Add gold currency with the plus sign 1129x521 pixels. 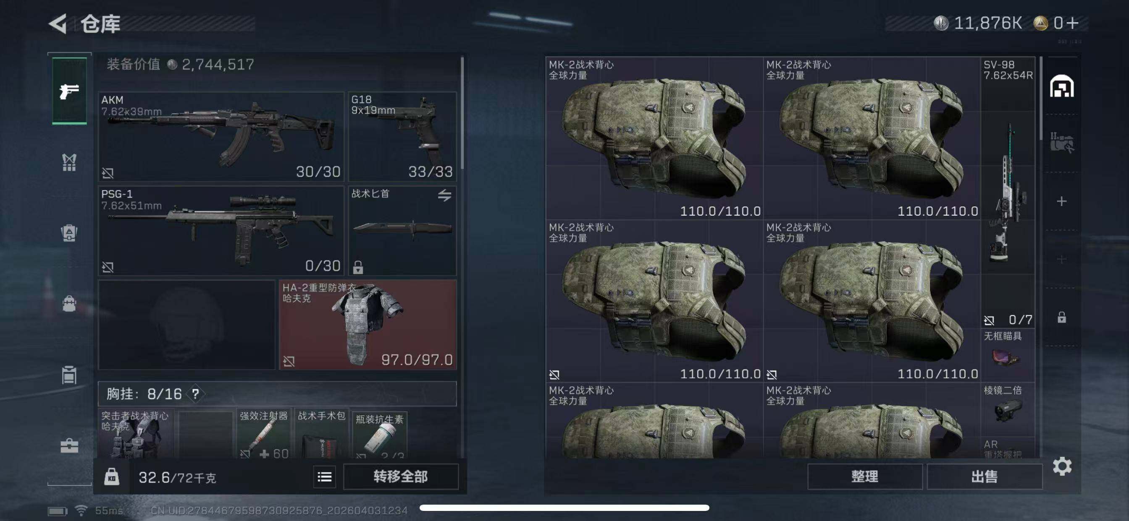coord(1072,23)
